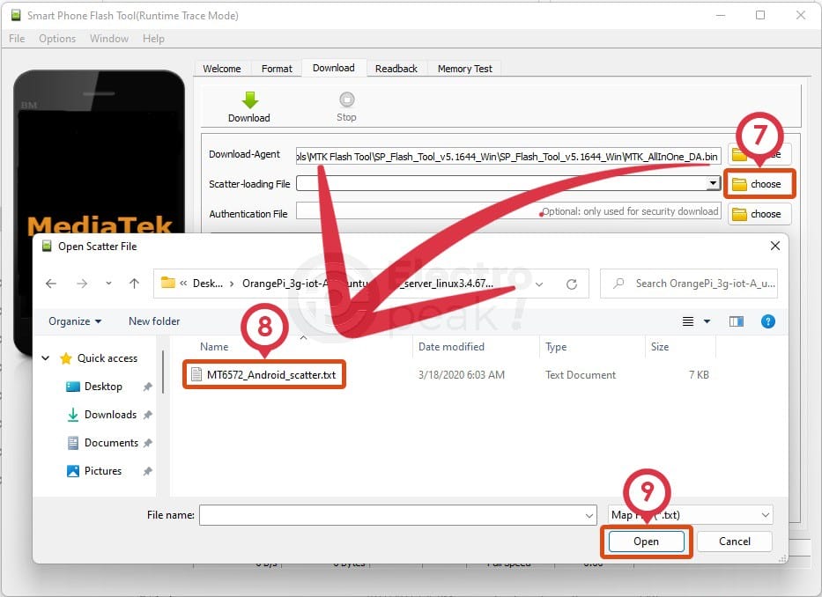This screenshot has height=597, width=822.
Task: Click the Refresh button in file dialog
Action: (572, 284)
